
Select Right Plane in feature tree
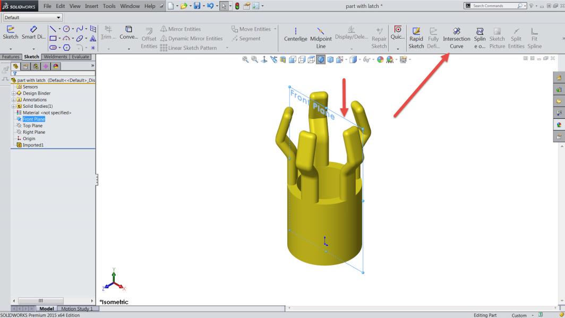point(34,132)
